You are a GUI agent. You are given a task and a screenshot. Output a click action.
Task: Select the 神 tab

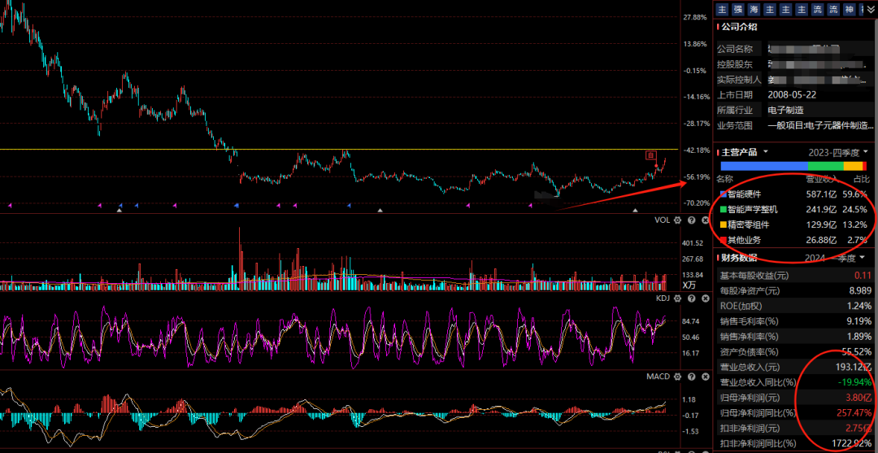[x=850, y=10]
